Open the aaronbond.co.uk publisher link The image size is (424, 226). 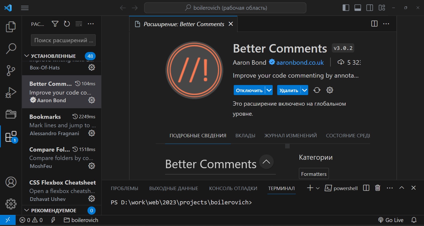pos(300,63)
